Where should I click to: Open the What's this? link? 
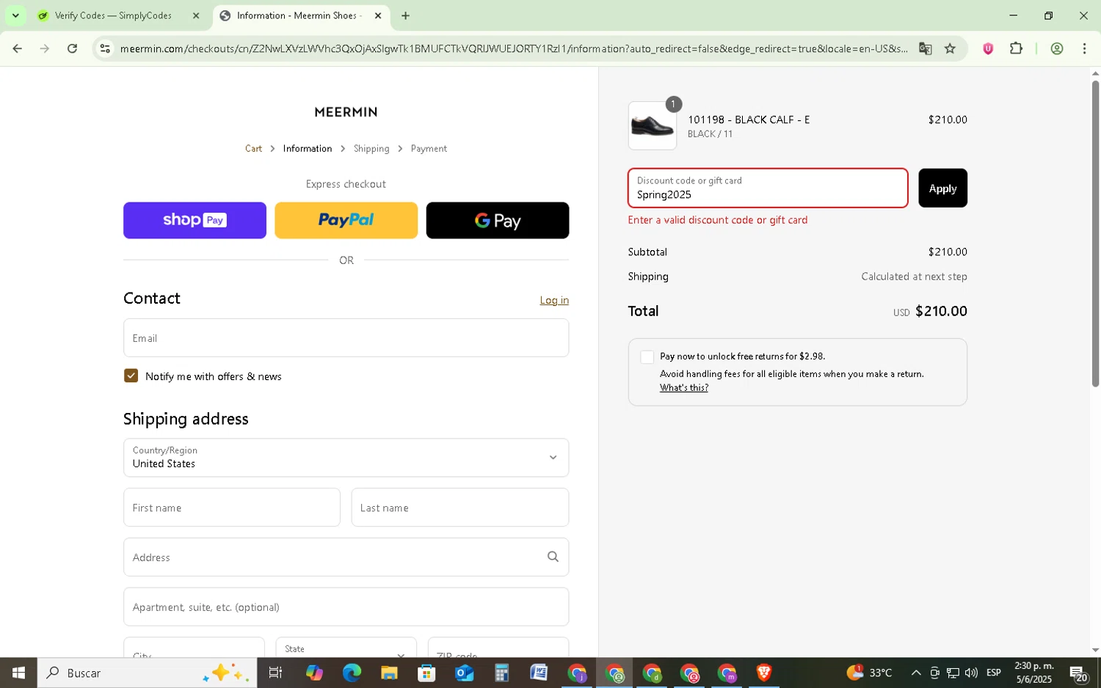click(x=683, y=388)
